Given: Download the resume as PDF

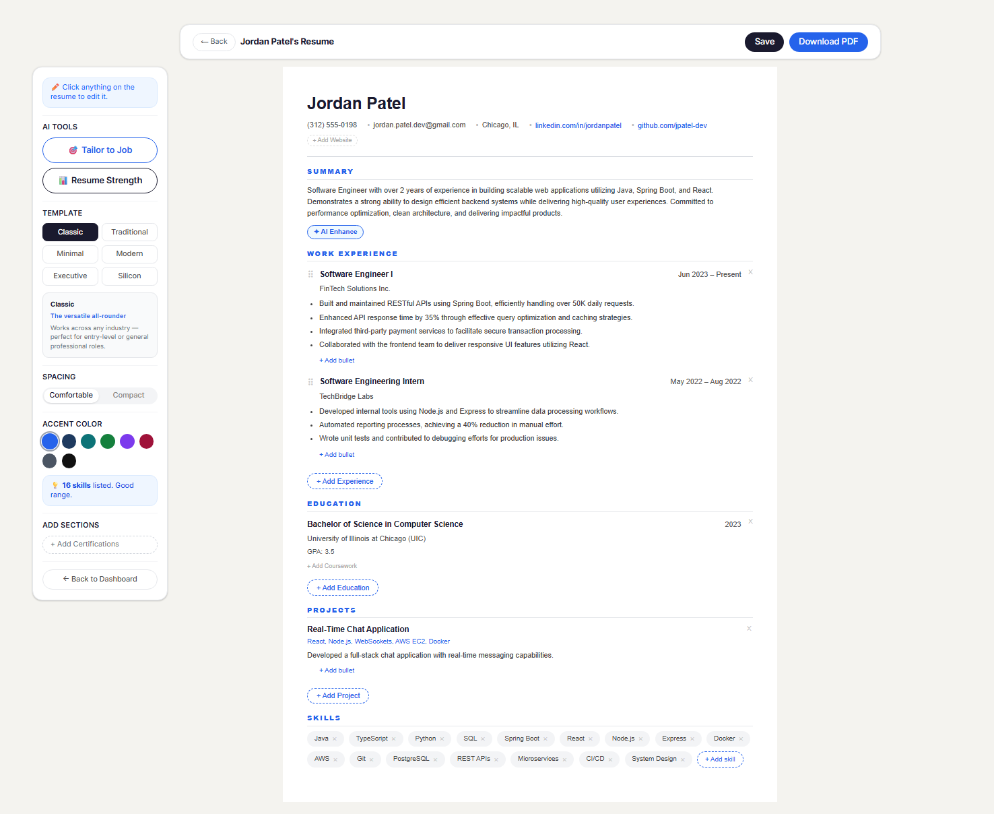Looking at the screenshot, I should [828, 41].
